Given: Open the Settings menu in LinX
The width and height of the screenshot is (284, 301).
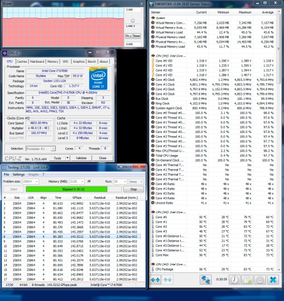Looking at the screenshot, I should pos(19,174).
